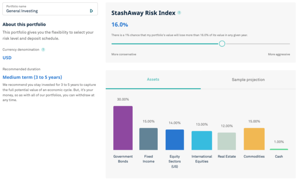
Task: Select the Assets tab
Action: tap(153, 79)
